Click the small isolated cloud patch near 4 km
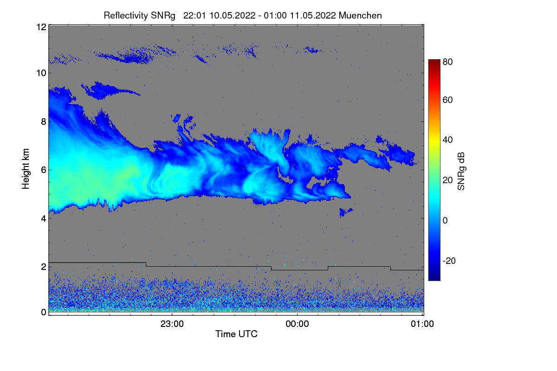The image size is (557, 371). point(345,212)
